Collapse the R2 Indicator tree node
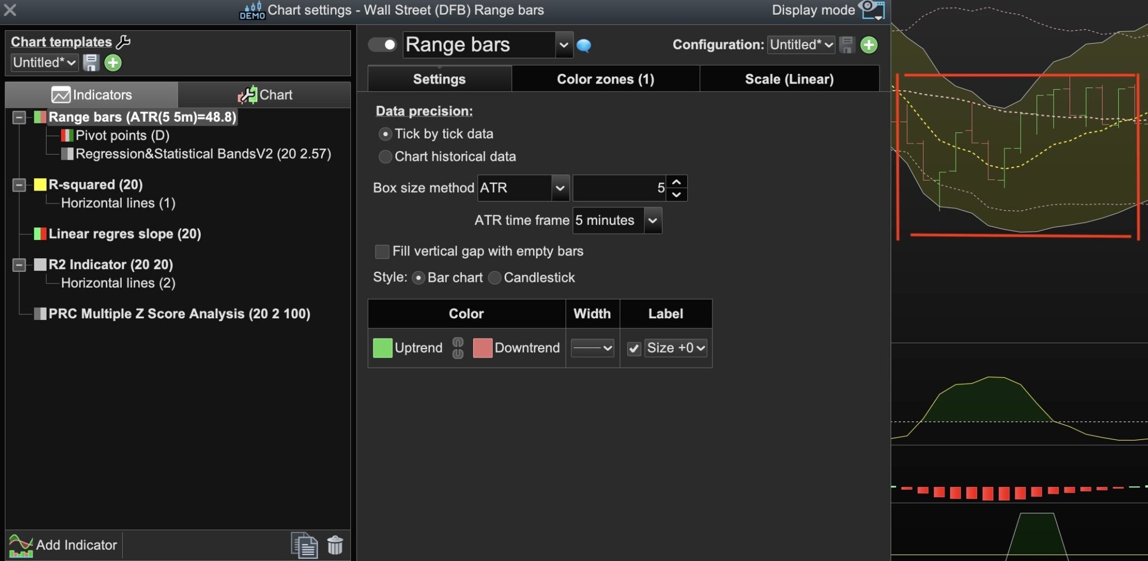Viewport: 1148px width, 561px height. click(19, 265)
